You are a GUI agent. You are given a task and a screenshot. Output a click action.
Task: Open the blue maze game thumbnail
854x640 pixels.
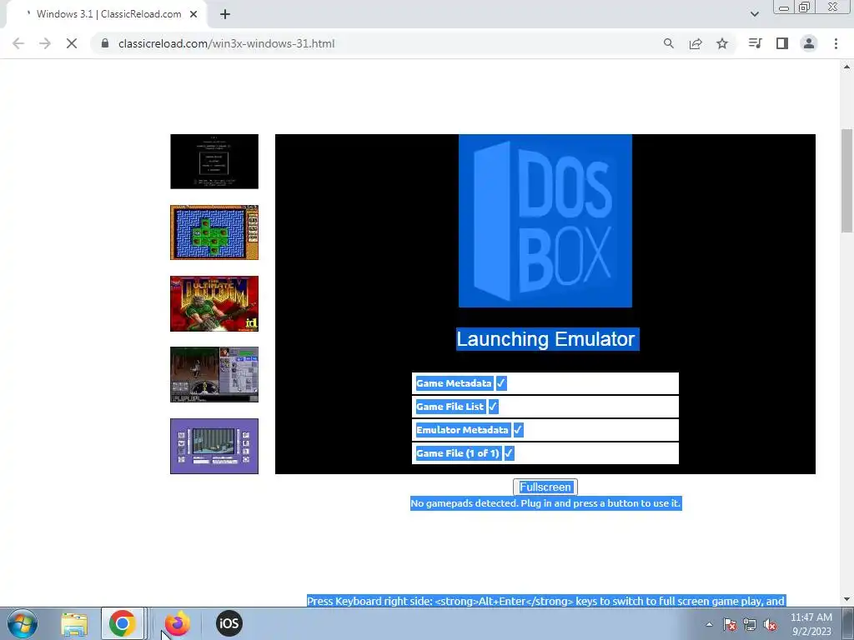[x=214, y=232]
